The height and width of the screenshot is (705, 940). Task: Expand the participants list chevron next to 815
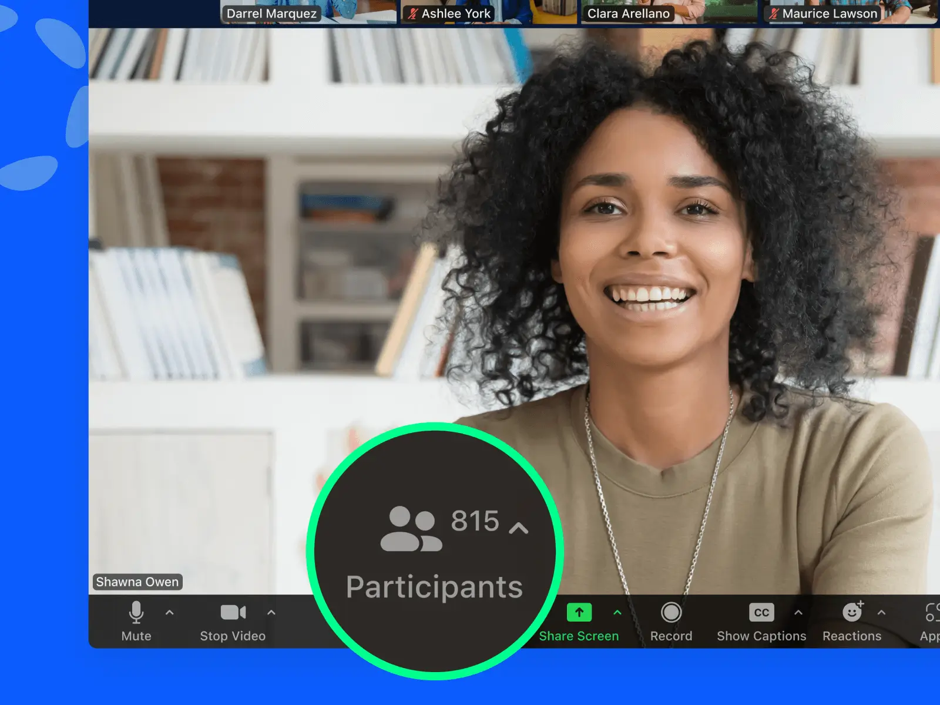pos(518,528)
